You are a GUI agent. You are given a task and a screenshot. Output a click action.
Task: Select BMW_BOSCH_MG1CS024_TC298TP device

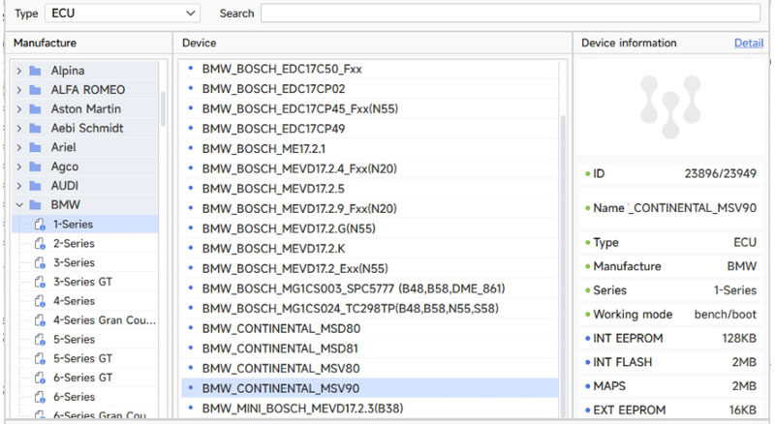pyautogui.click(x=370, y=309)
